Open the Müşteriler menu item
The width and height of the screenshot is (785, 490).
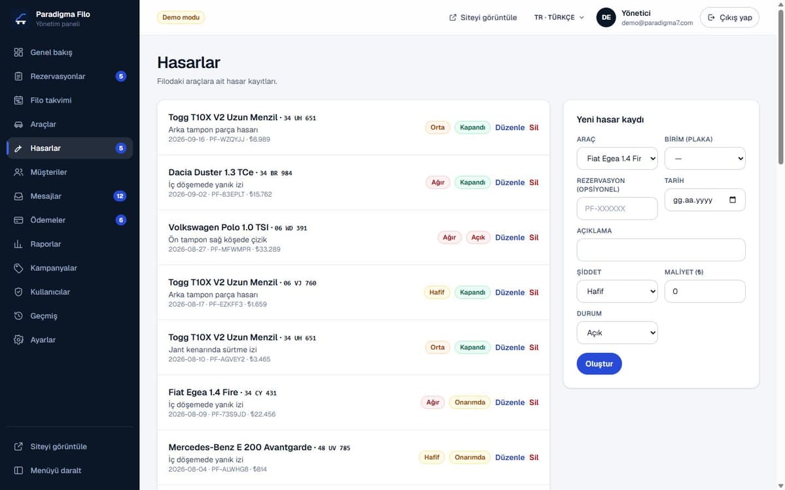[69, 172]
